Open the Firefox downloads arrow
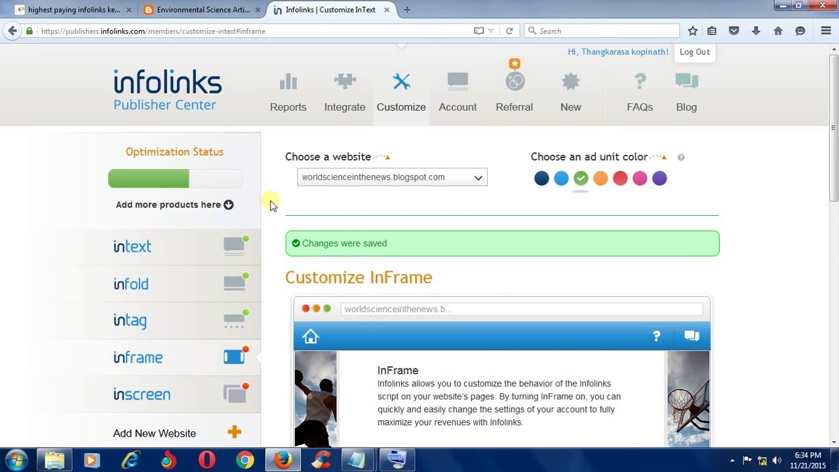This screenshot has width=839, height=472. [x=756, y=31]
